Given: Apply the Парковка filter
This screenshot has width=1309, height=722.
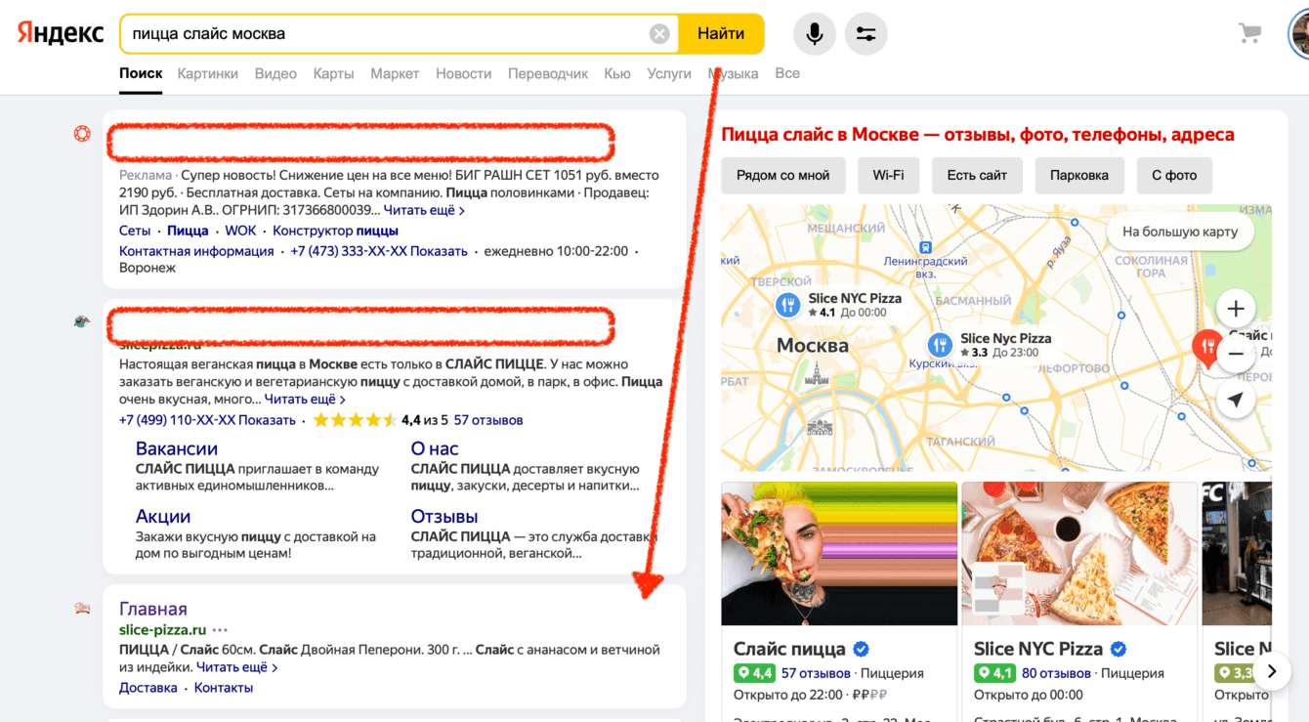Looking at the screenshot, I should tap(1079, 176).
